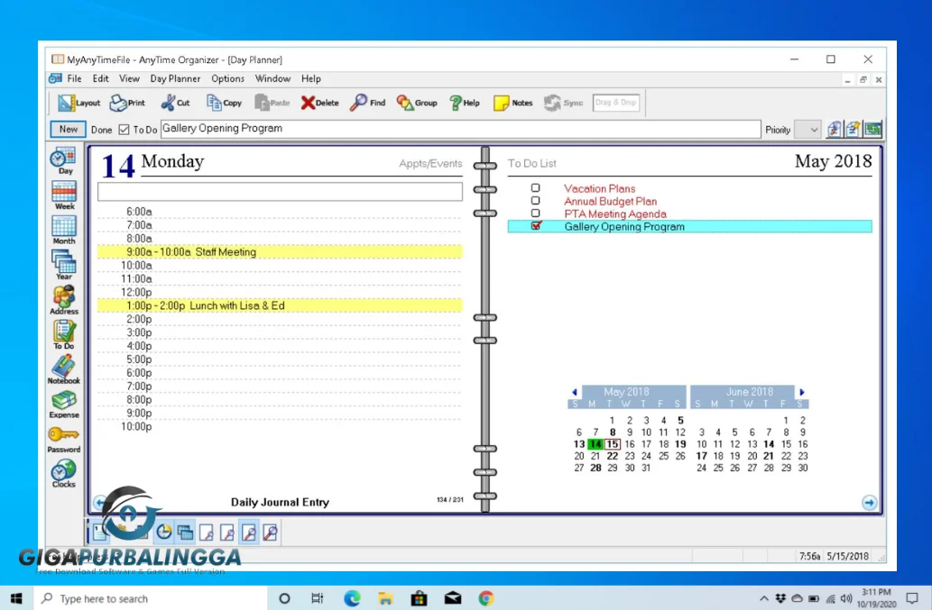Click the Sync toolbar icon
Screen dimensions: 932x610
click(x=563, y=103)
